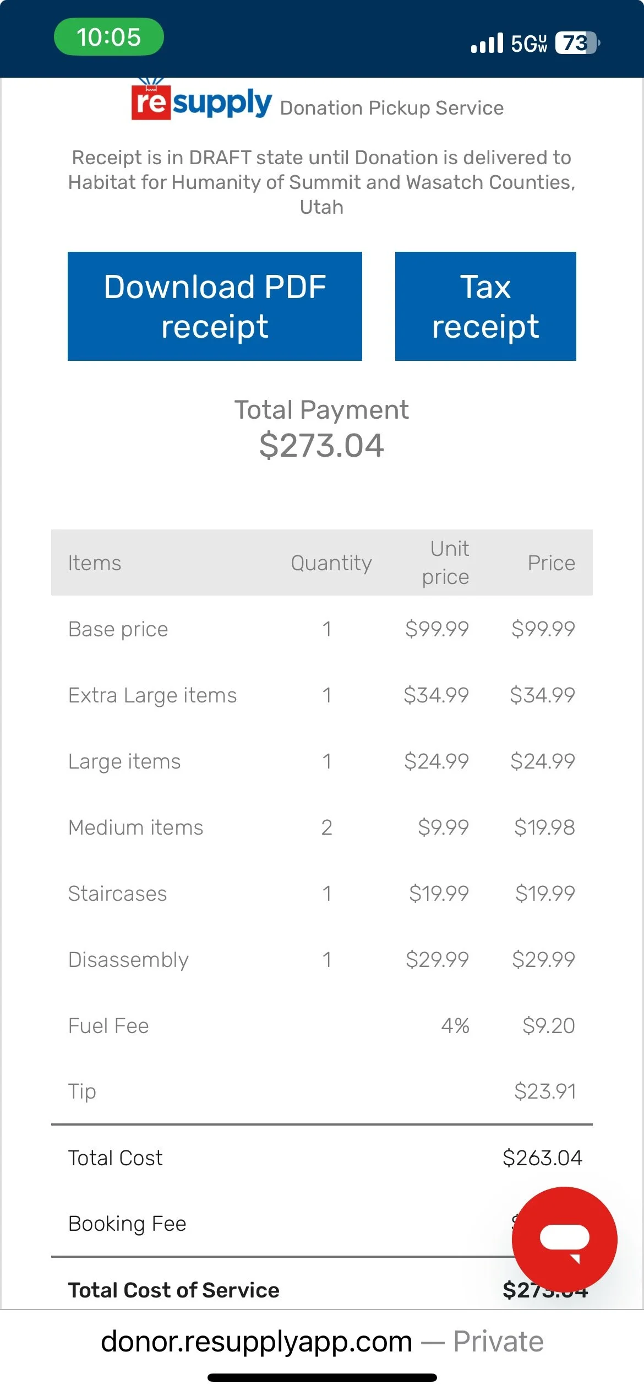
Task: Tap the Price column header
Action: (x=551, y=563)
